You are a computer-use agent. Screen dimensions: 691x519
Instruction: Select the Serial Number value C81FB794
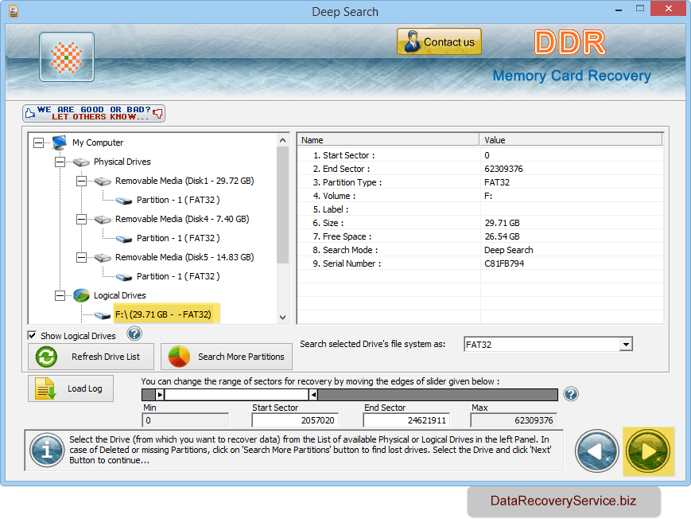tap(504, 263)
